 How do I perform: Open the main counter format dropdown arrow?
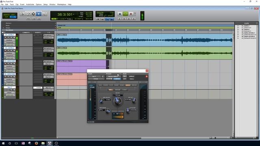[74, 15]
